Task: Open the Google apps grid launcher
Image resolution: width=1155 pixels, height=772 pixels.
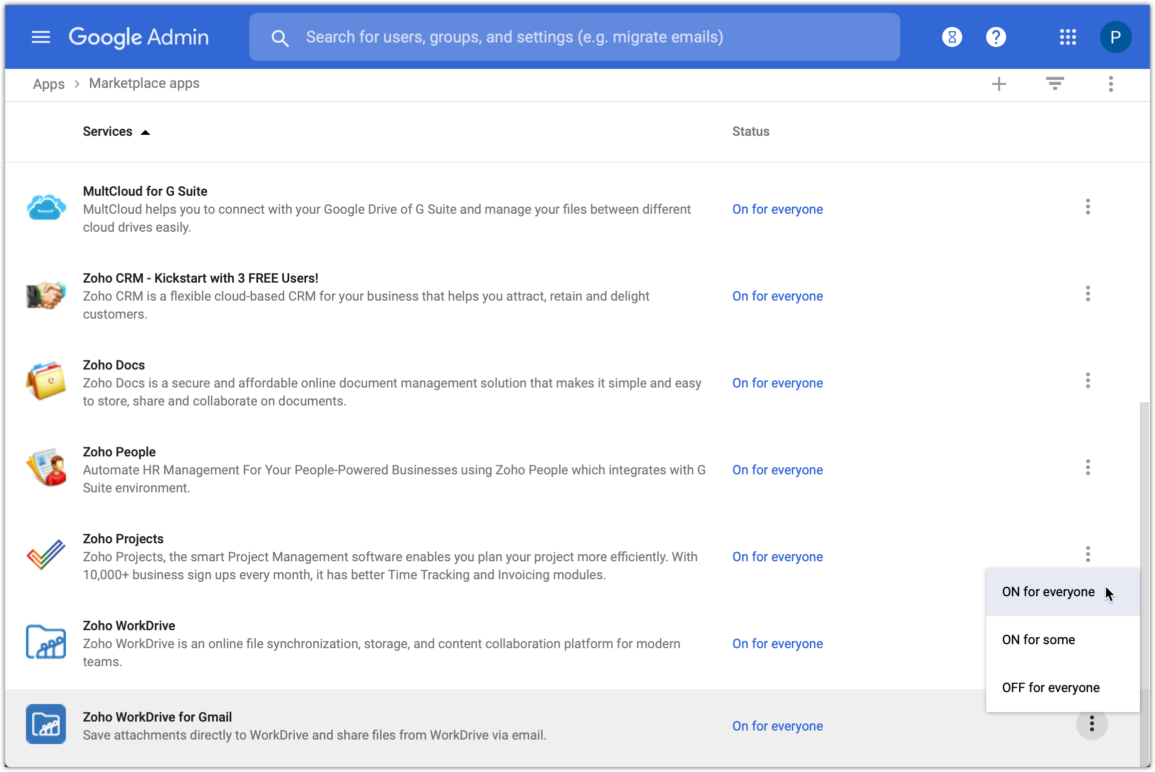Action: [x=1068, y=37]
